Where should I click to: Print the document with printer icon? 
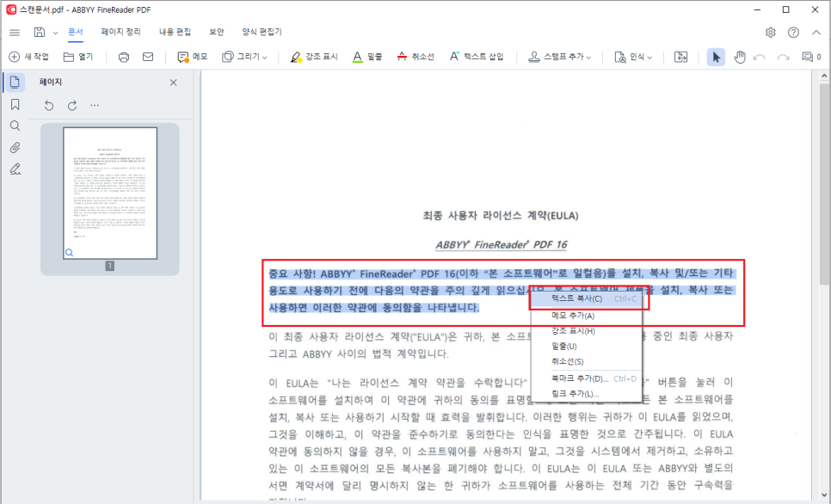click(x=124, y=57)
